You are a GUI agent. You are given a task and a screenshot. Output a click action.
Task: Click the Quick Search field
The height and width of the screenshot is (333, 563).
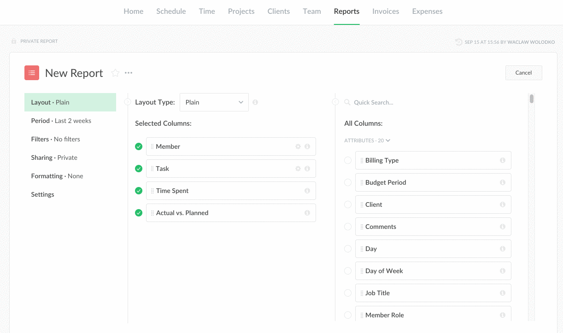(392, 102)
